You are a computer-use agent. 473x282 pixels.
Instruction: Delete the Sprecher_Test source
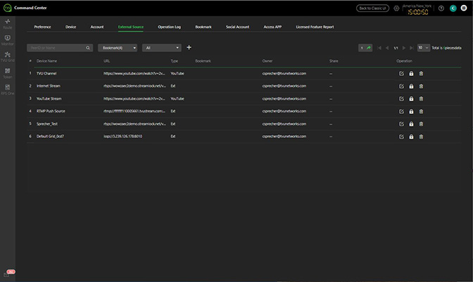421,124
